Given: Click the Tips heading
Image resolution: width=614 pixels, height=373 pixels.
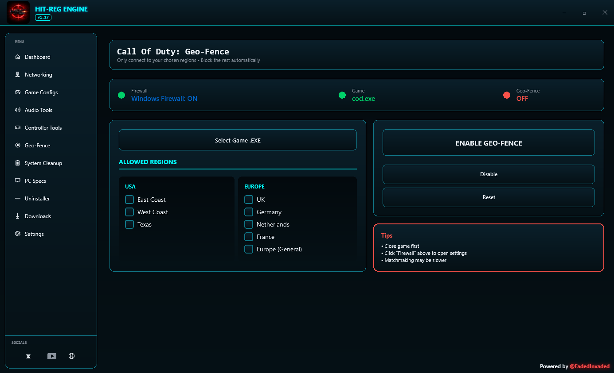Looking at the screenshot, I should pyautogui.click(x=387, y=236).
